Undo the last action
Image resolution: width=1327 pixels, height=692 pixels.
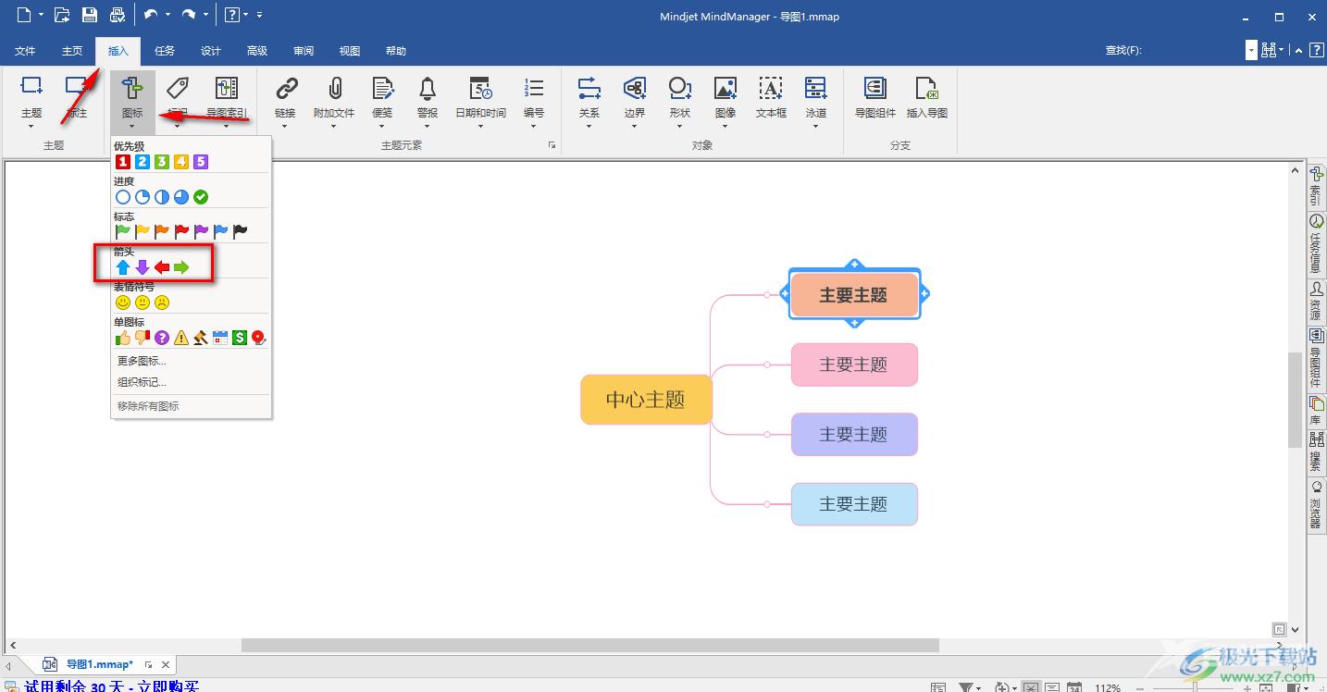coord(151,15)
